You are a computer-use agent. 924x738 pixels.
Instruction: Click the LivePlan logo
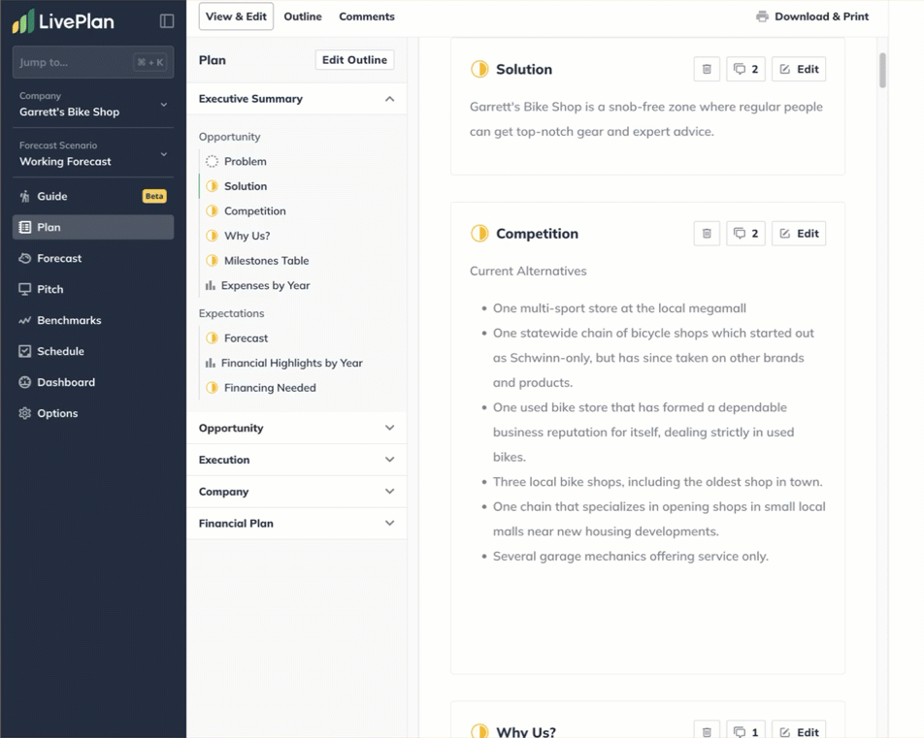(x=63, y=21)
